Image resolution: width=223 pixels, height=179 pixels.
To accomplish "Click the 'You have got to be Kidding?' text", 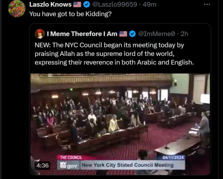I will coord(70,14).
